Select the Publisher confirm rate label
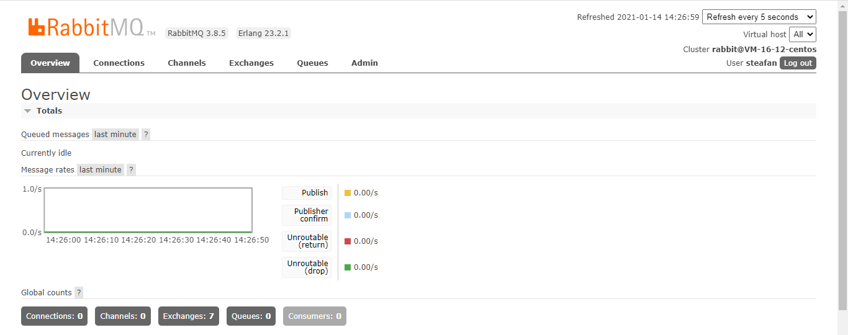848x335 pixels. tap(307, 215)
